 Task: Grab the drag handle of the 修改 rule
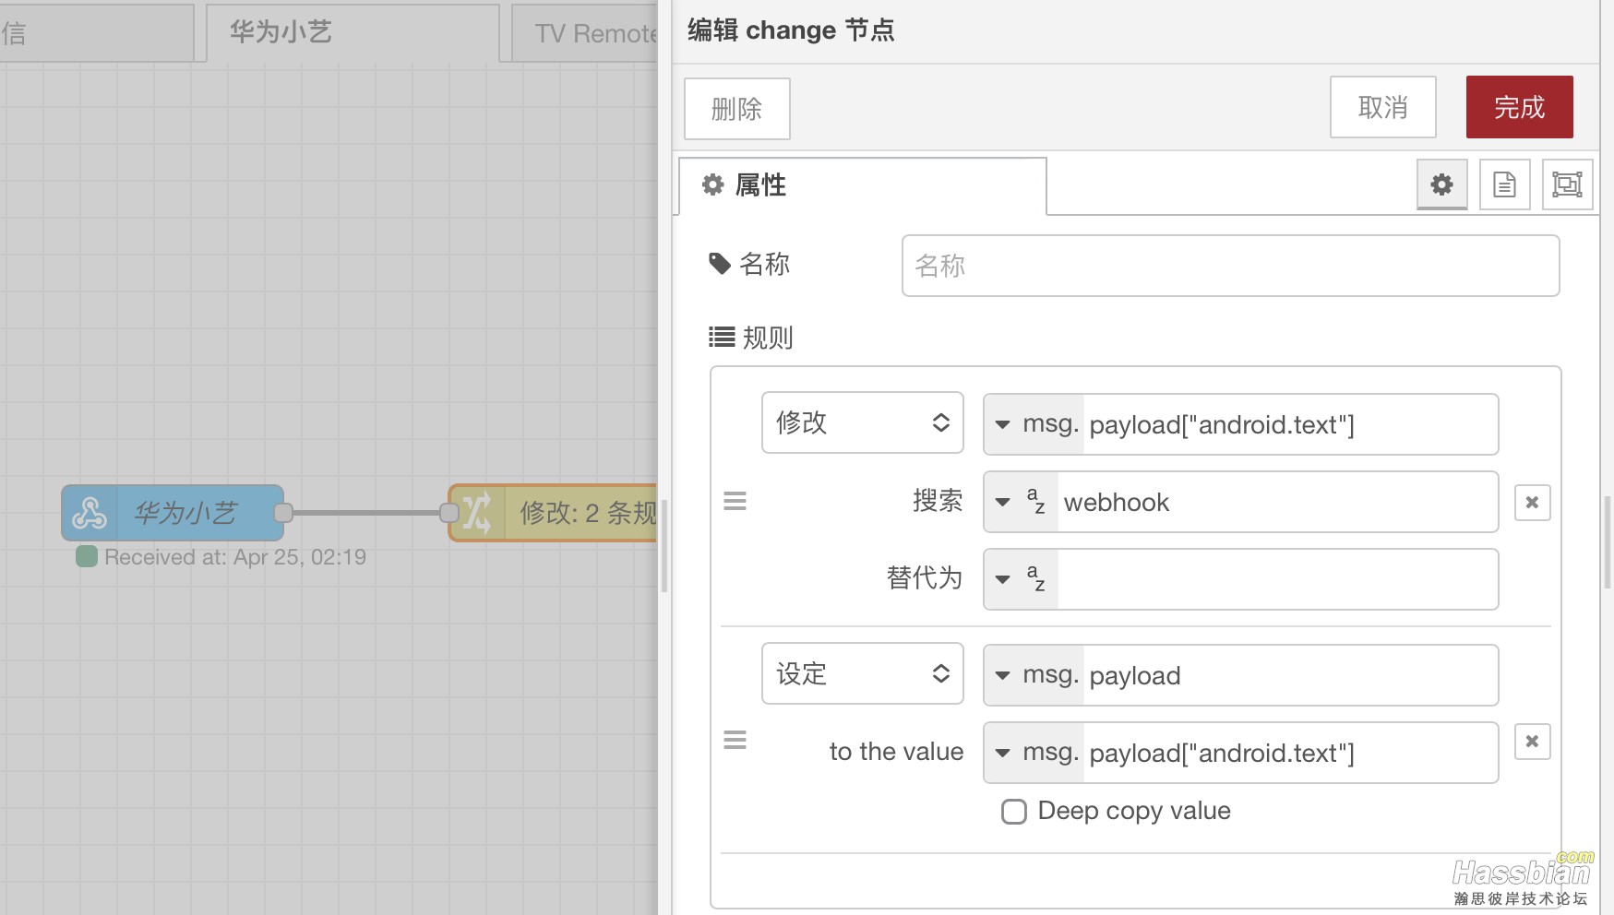[x=735, y=501]
